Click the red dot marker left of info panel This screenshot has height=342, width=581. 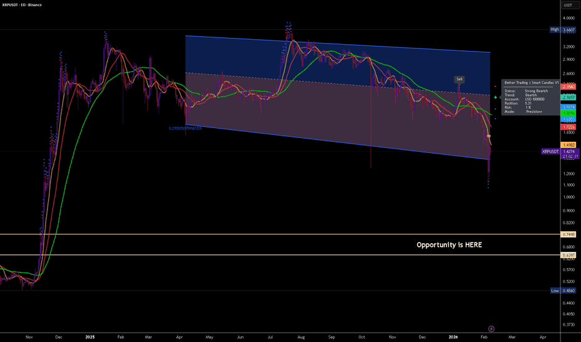[496, 86]
